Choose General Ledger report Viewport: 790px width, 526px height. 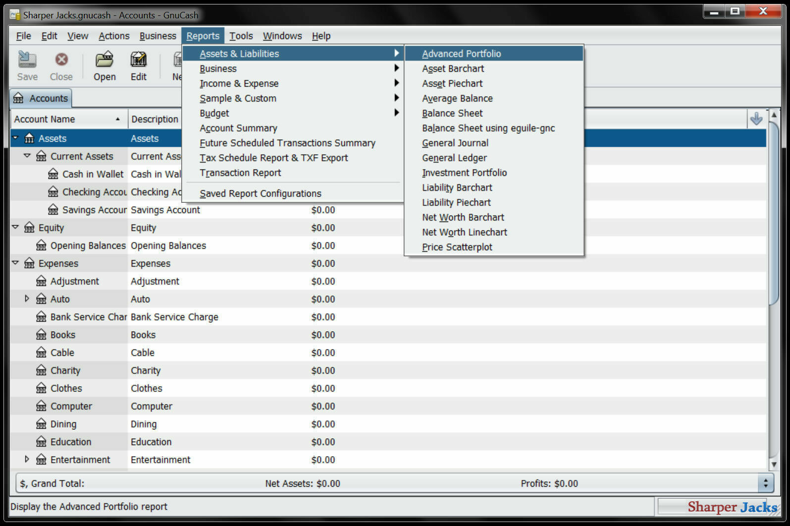pos(494,158)
